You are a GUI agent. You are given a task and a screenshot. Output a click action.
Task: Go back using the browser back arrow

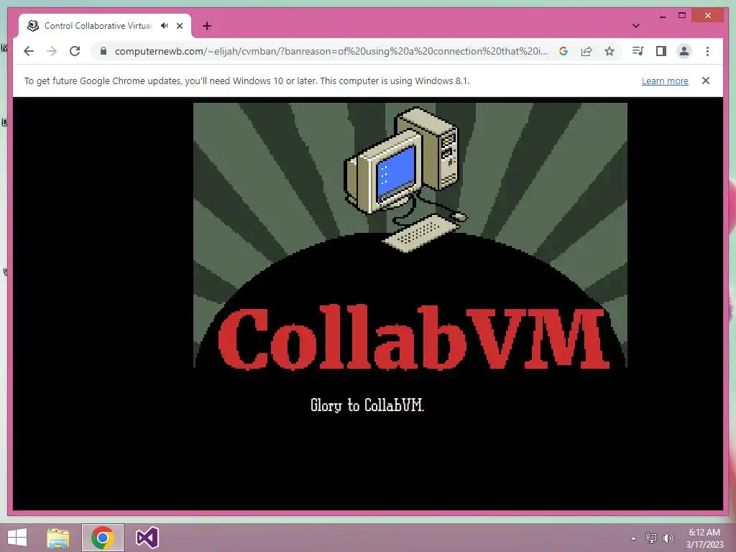(x=29, y=51)
